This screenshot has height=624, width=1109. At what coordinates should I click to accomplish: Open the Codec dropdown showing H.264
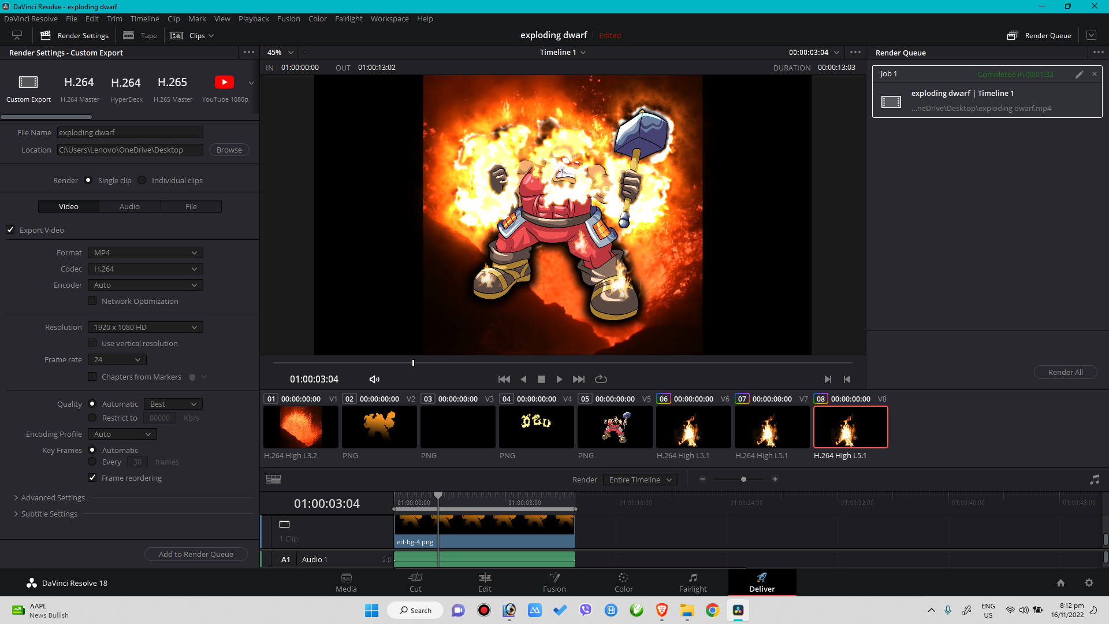coord(146,269)
